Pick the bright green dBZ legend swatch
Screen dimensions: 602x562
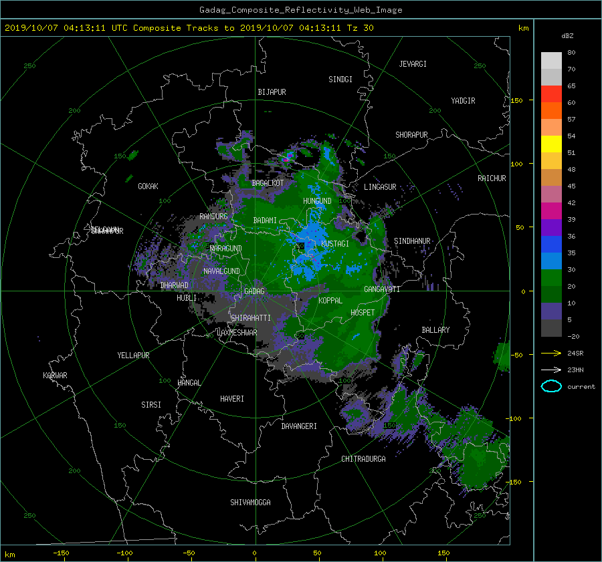pos(551,278)
